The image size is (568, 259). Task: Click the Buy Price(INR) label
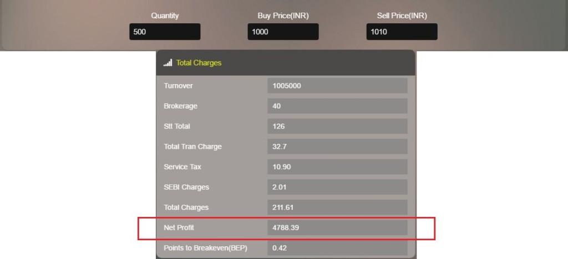[x=283, y=15]
